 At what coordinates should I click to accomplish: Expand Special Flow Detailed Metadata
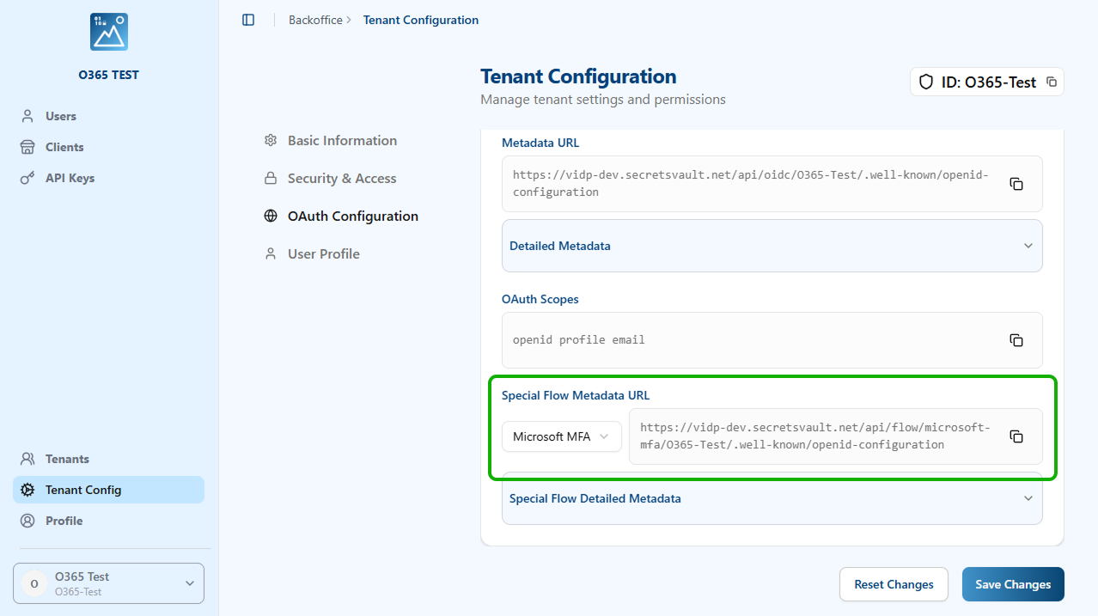pos(772,498)
